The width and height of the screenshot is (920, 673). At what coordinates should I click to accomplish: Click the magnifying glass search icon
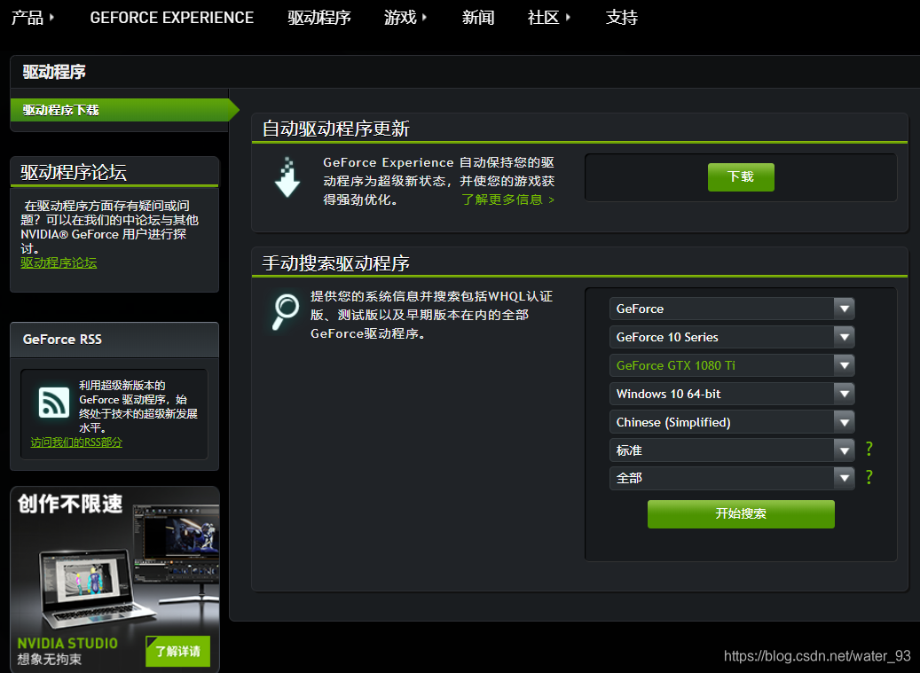[x=285, y=312]
